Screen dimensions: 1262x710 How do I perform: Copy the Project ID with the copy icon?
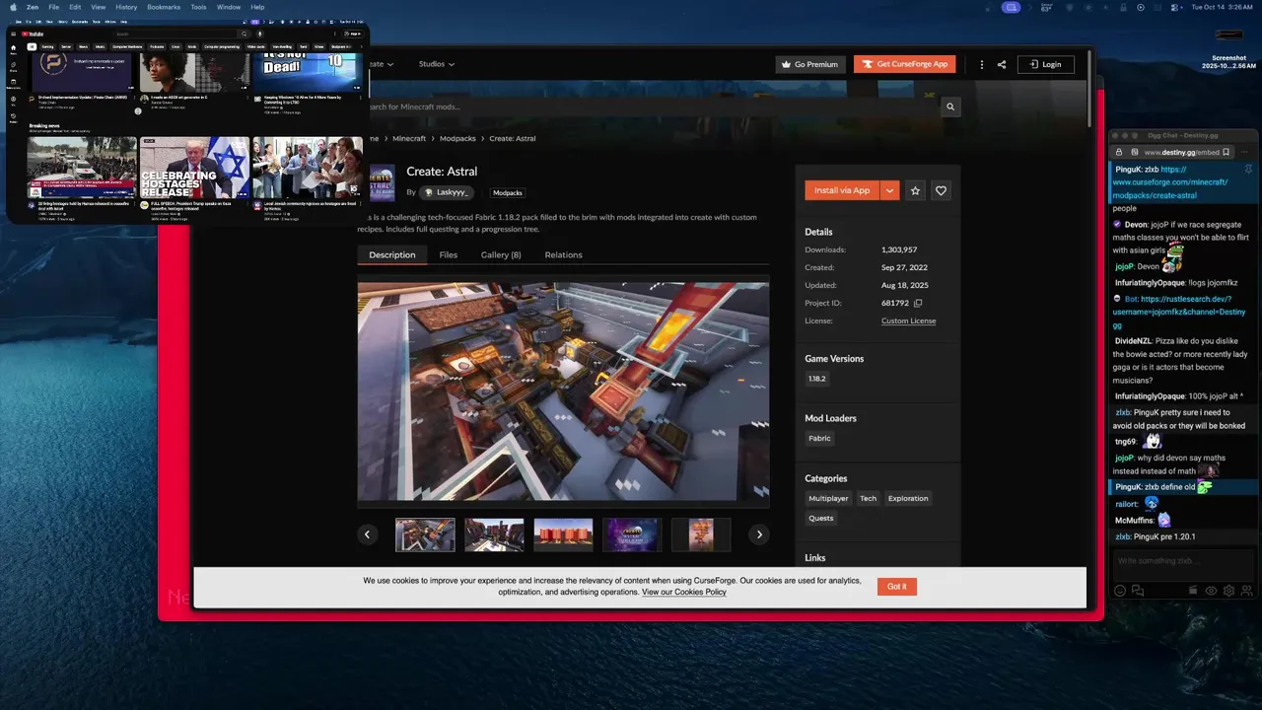point(918,303)
